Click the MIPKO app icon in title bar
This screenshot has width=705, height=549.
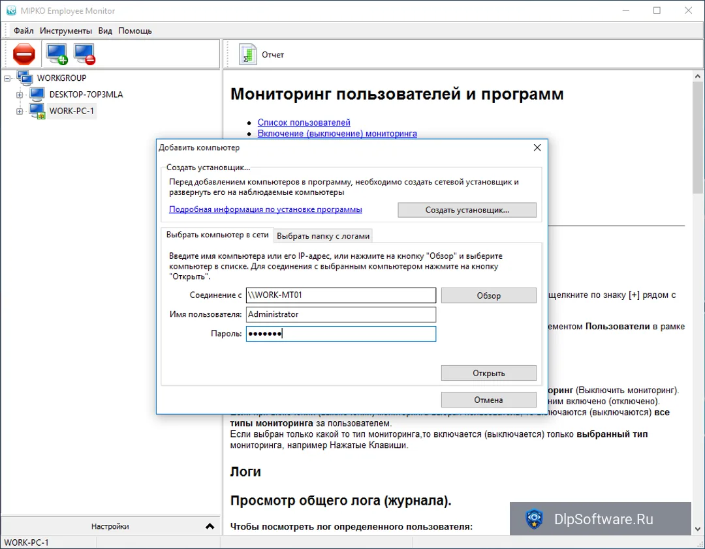tap(11, 10)
